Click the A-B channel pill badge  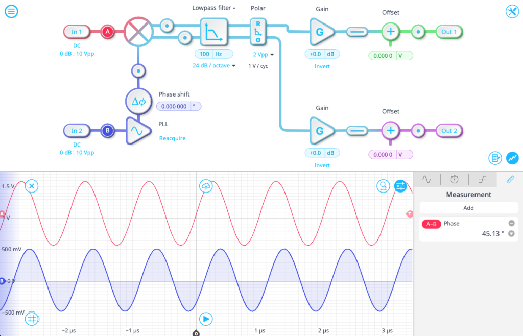pos(431,224)
